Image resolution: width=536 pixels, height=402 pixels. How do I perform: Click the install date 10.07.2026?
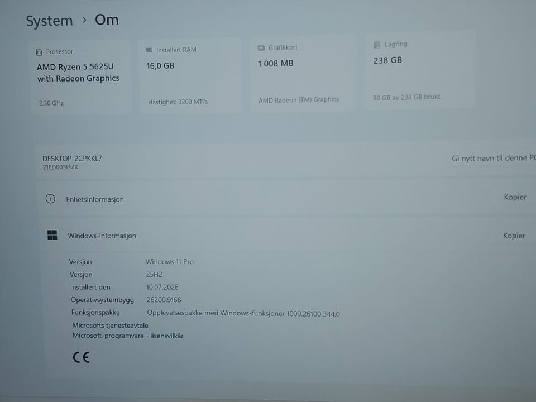(x=162, y=287)
